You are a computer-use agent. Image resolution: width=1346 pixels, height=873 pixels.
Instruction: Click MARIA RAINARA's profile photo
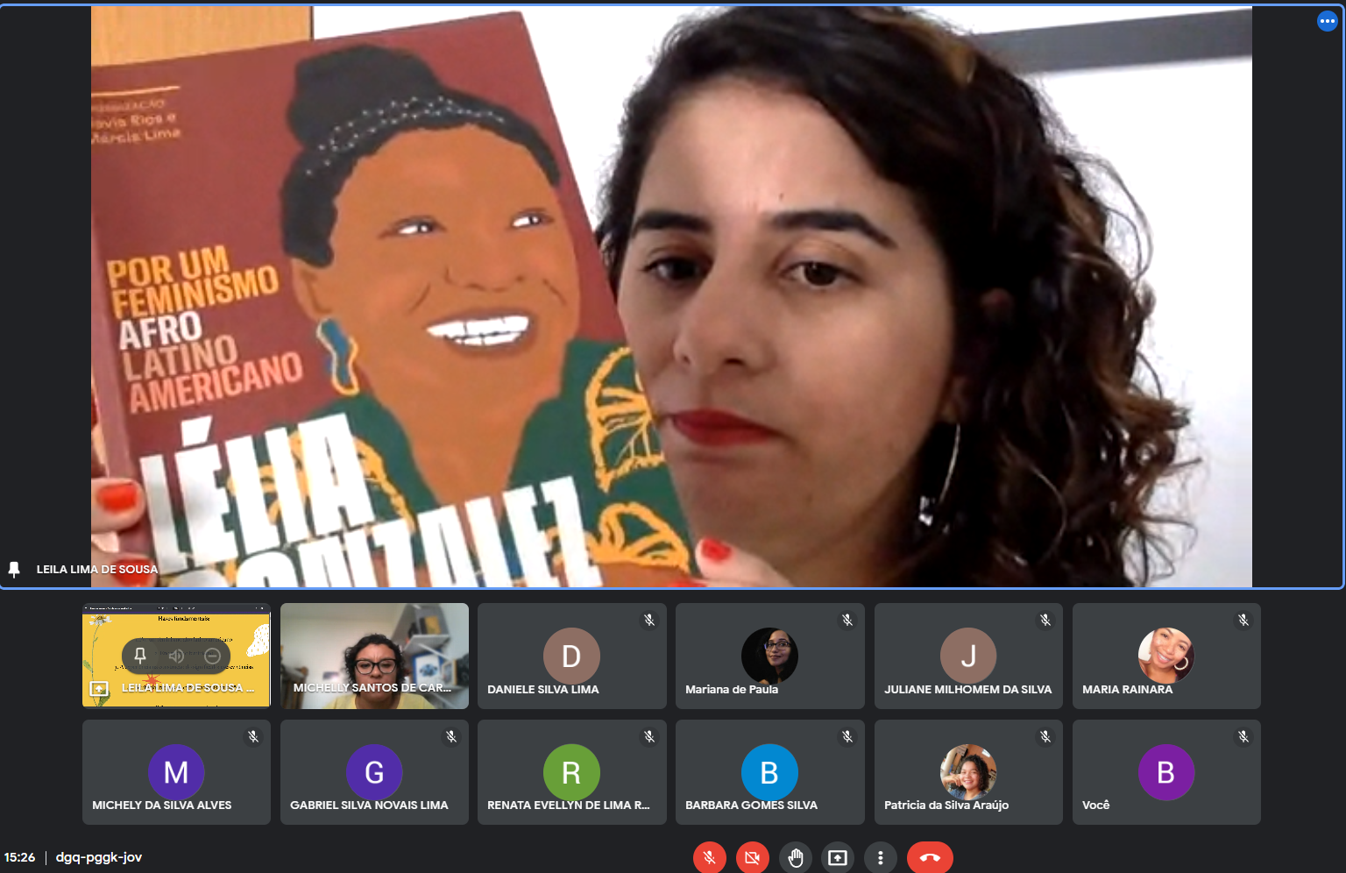tap(1166, 656)
